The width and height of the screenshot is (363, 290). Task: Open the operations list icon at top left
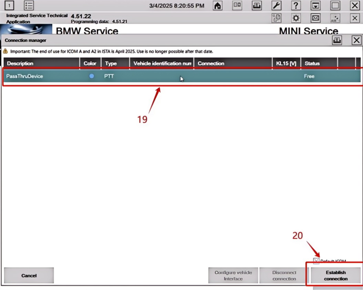(x=29, y=6)
